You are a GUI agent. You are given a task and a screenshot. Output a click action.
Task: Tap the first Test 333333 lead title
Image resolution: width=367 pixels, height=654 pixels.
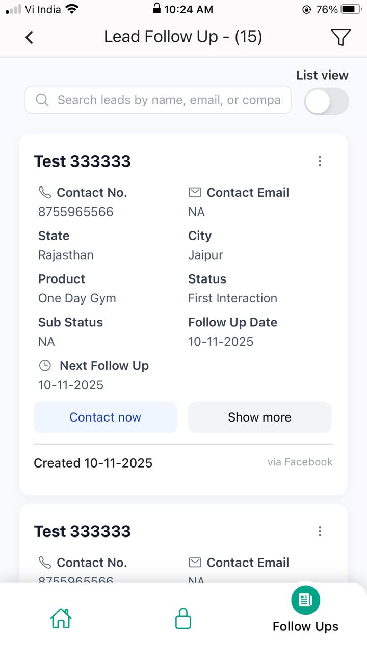(83, 161)
